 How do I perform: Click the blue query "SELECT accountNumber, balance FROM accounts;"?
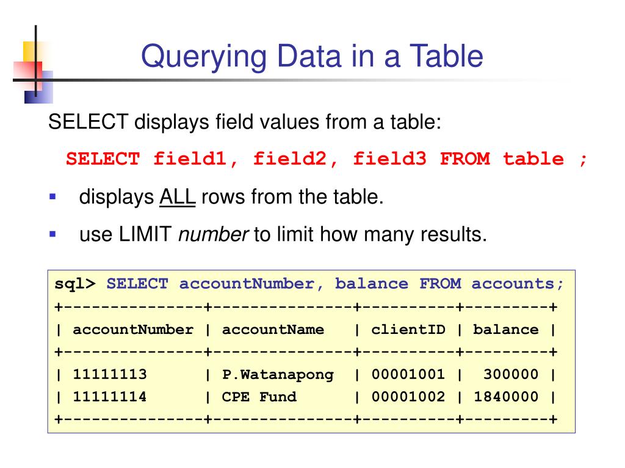[335, 284]
